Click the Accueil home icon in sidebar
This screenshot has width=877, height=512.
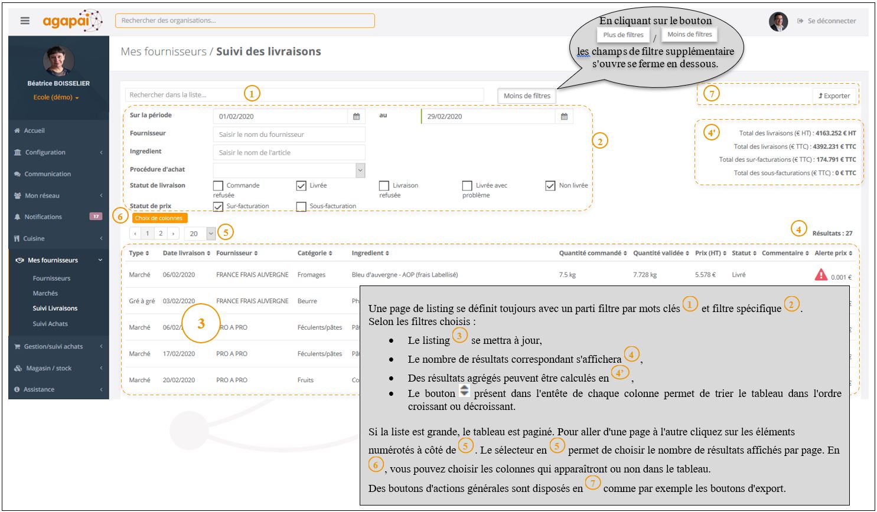click(17, 131)
